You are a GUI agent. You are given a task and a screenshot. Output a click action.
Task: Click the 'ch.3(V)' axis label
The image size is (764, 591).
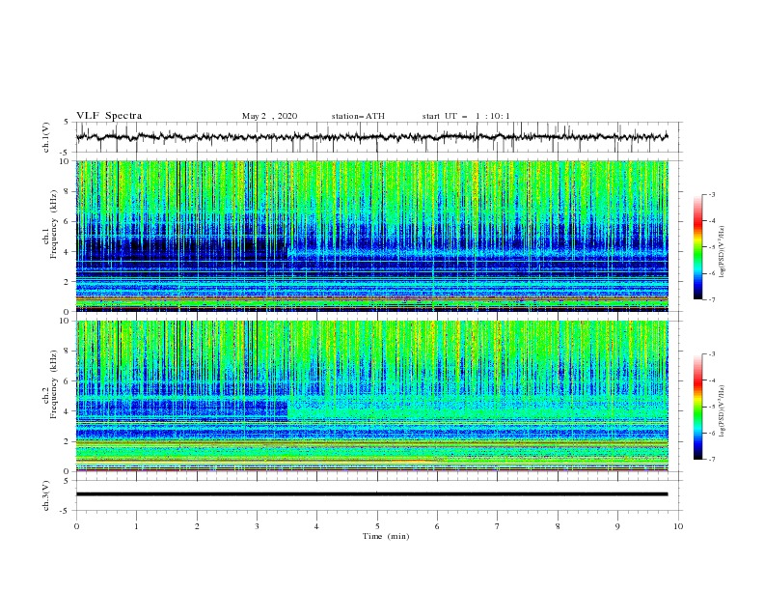[x=46, y=495]
